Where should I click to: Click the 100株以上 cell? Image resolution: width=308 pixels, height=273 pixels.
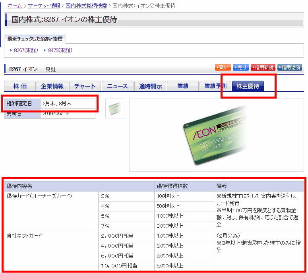tap(184, 196)
